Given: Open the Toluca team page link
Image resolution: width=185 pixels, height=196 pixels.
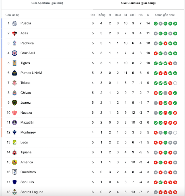Looking at the screenshot, I should [25, 83].
